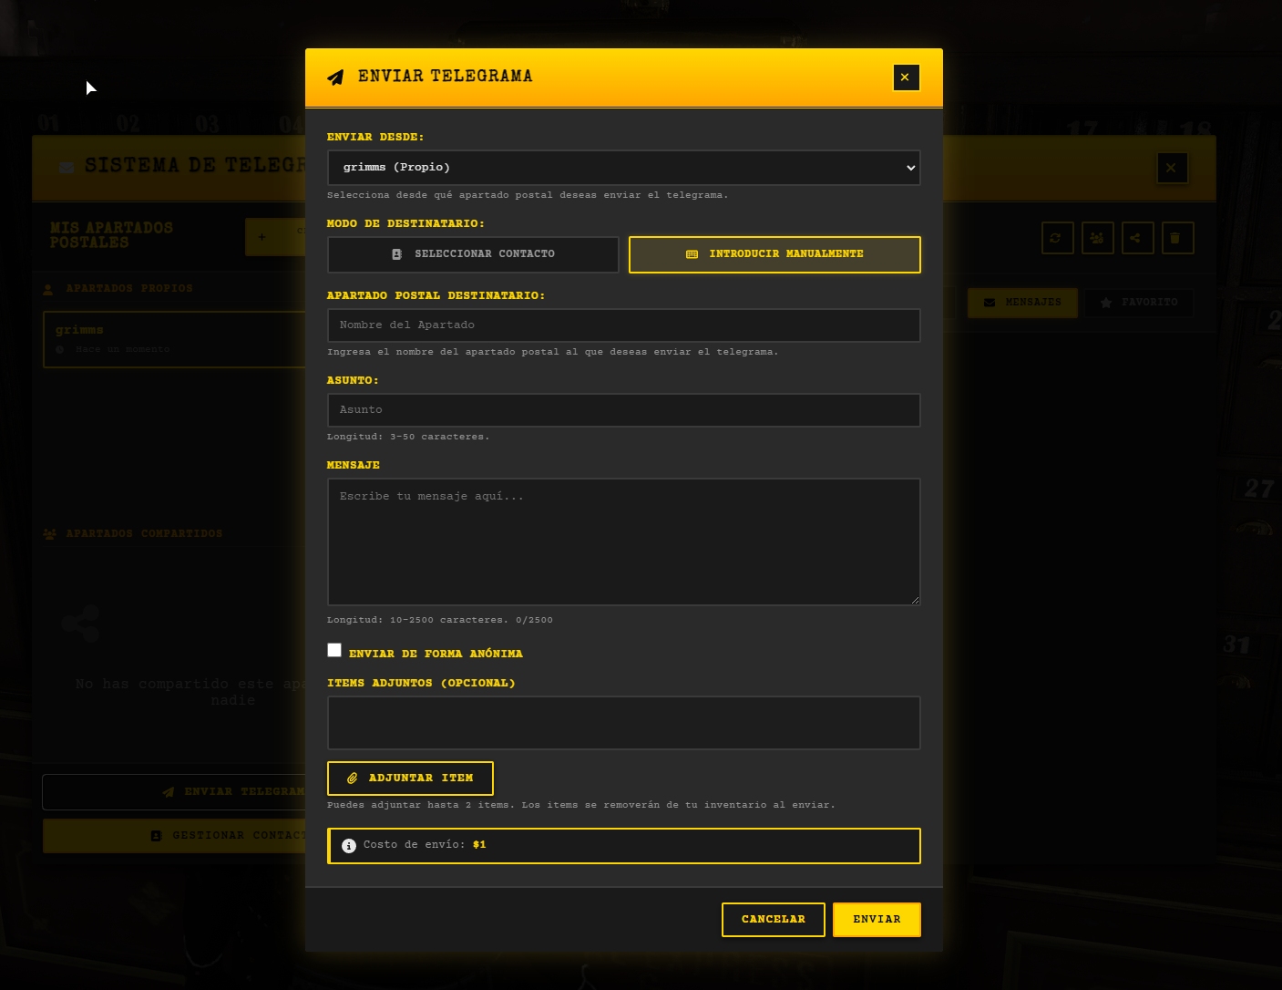1282x990 pixels.
Task: Select the 'grimms' mailbox in background list
Action: point(174,339)
